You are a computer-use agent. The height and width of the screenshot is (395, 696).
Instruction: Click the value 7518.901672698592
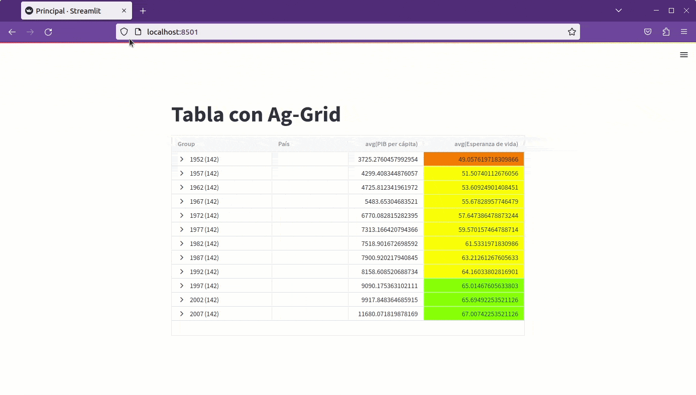[390, 243]
